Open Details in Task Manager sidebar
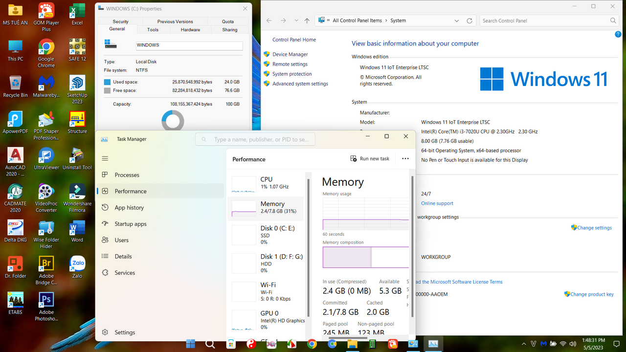Image resolution: width=626 pixels, height=352 pixels. pos(160,256)
